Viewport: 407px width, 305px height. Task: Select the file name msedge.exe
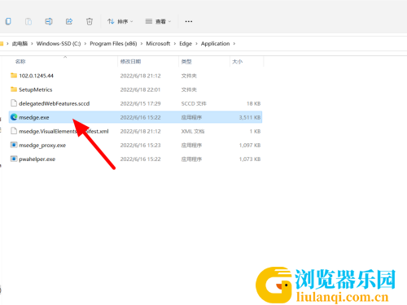coord(34,117)
